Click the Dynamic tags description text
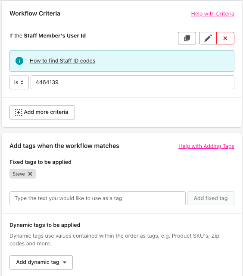243x276 pixels. (x=114, y=240)
